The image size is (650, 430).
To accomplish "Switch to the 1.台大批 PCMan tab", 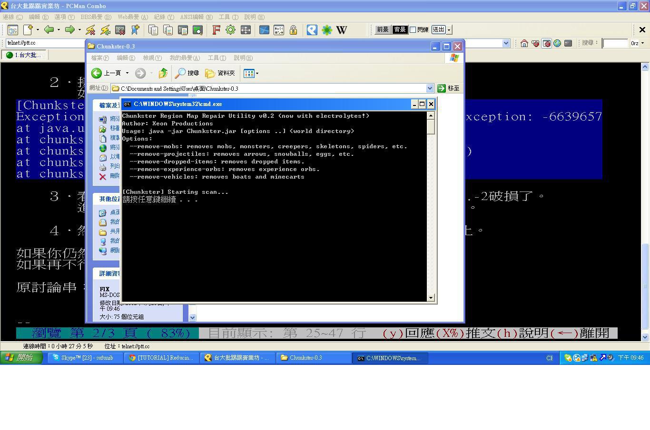I will point(24,55).
